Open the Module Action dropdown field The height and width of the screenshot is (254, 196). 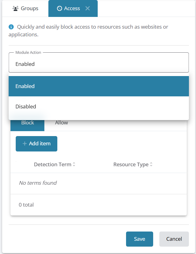pos(99,64)
